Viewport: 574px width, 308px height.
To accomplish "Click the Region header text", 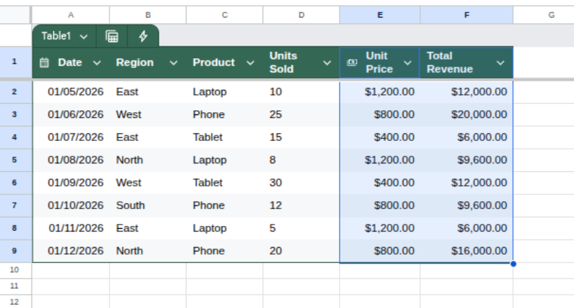I will tap(135, 62).
